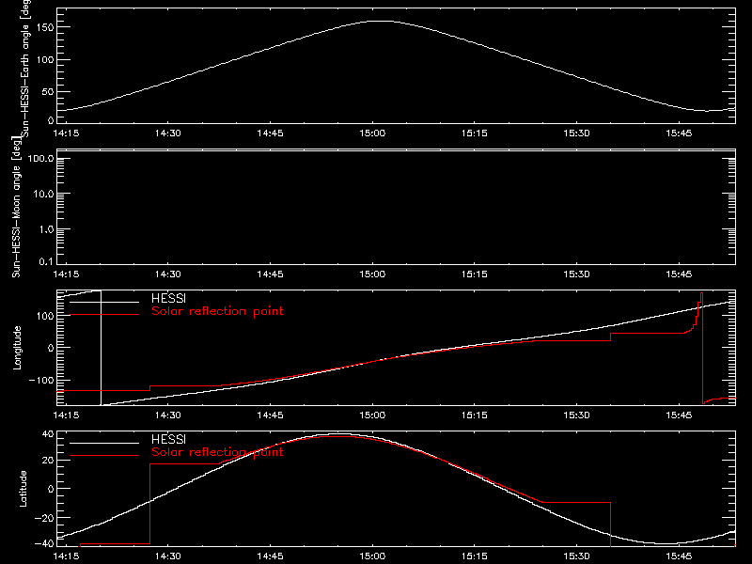Click the 0 tick on Earth angle plot

[x=51, y=120]
